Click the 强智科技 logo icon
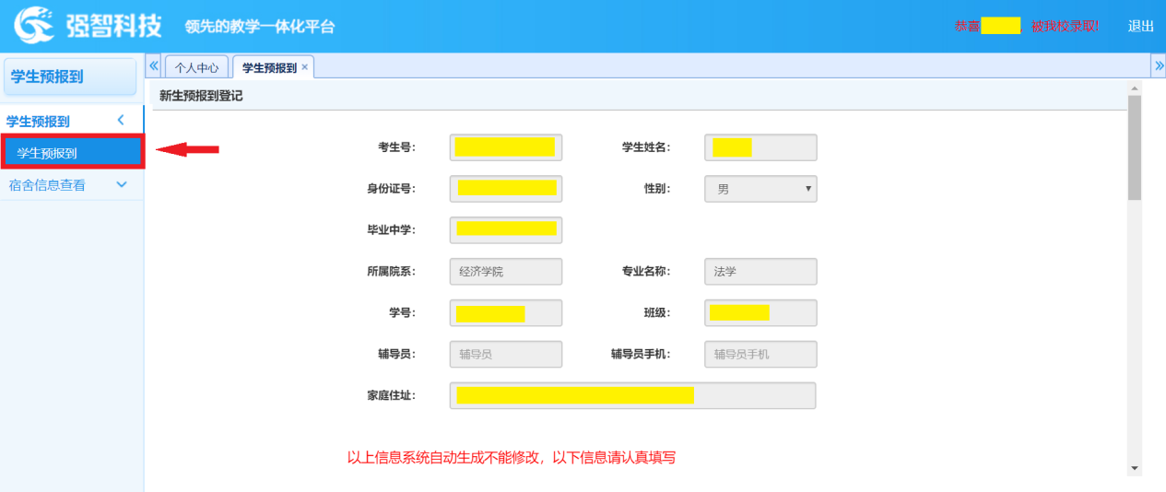Image resolution: width=1166 pixels, height=492 pixels. pyautogui.click(x=33, y=25)
